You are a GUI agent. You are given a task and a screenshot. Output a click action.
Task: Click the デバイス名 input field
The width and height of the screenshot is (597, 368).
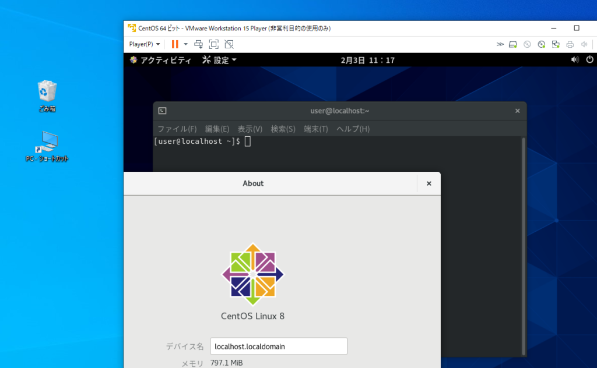coord(279,346)
